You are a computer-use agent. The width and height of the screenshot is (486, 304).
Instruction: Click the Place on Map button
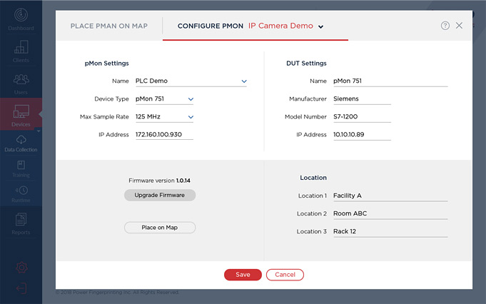[x=160, y=228]
